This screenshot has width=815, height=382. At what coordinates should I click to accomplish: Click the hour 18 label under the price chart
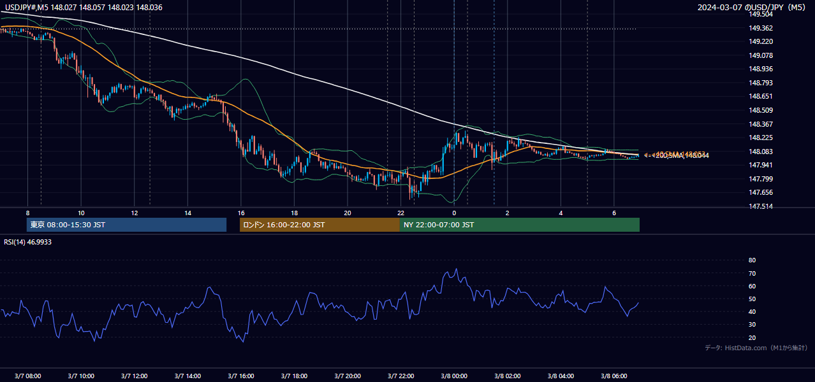tap(294, 213)
